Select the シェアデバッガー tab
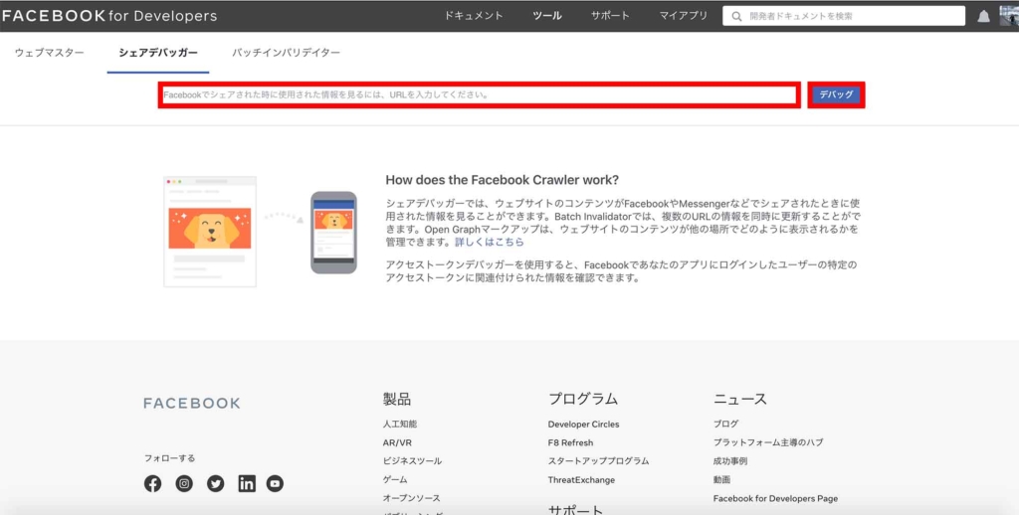 [158, 53]
